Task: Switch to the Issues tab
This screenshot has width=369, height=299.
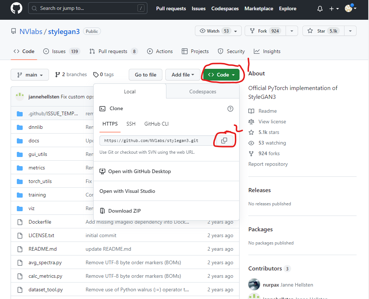Action: coord(62,51)
